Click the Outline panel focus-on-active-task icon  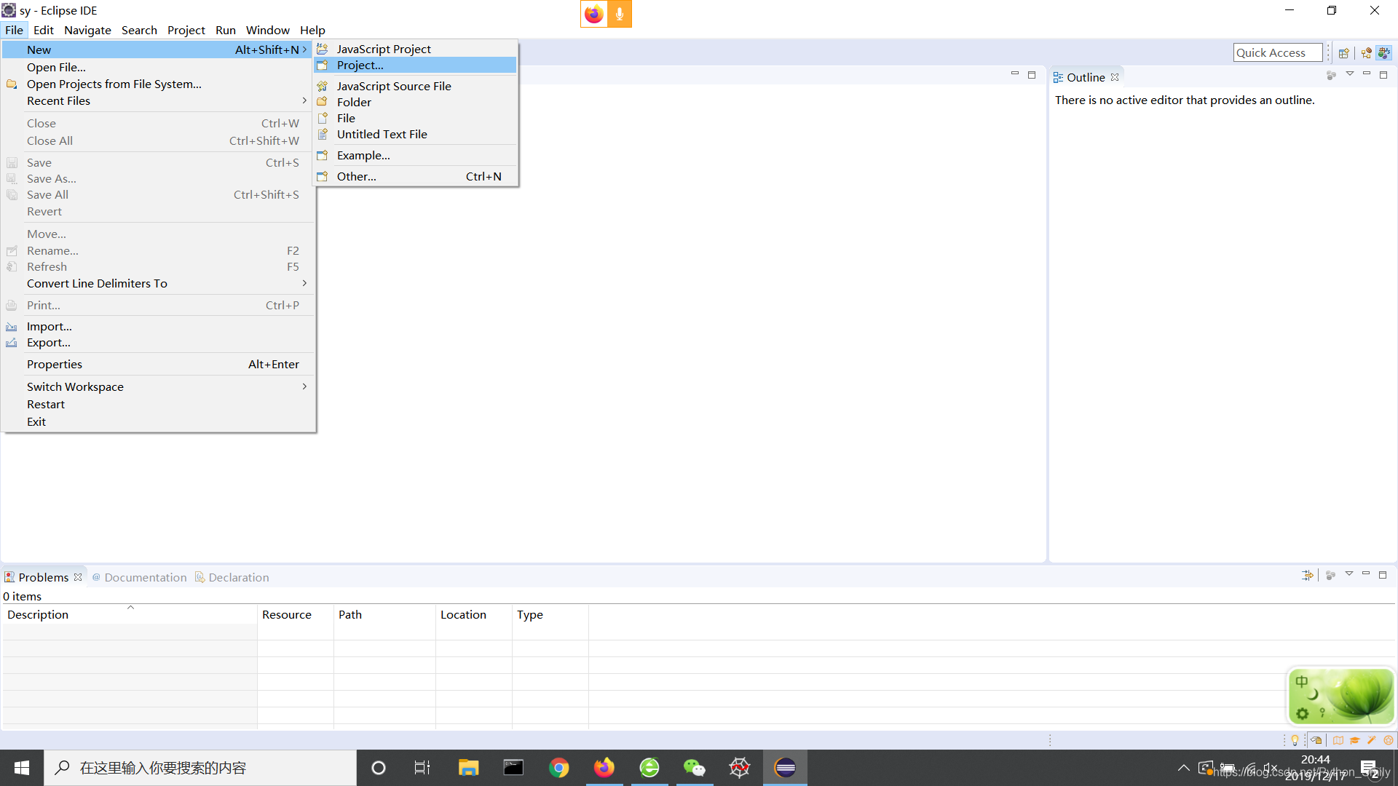click(x=1332, y=75)
